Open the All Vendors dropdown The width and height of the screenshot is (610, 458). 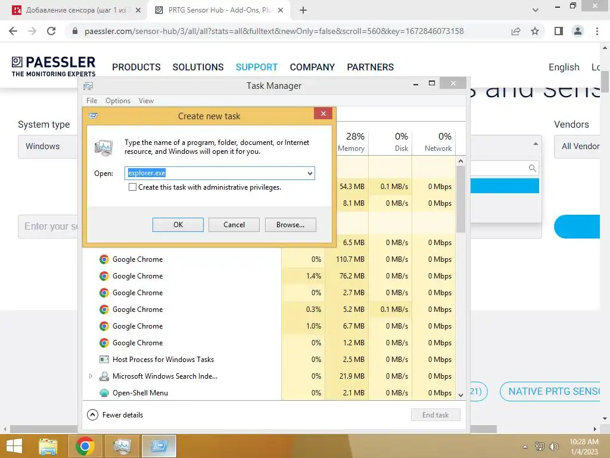[577, 147]
